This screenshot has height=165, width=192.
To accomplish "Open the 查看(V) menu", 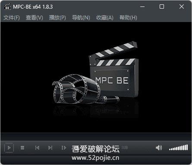I will coord(35,18).
